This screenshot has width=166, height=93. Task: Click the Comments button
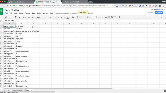pyautogui.click(x=149, y=13)
